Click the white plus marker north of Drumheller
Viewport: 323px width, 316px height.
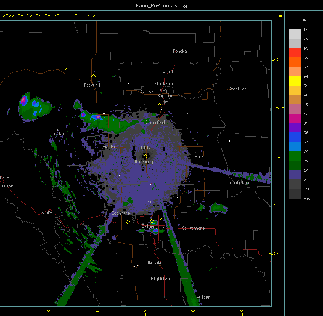[229, 141]
